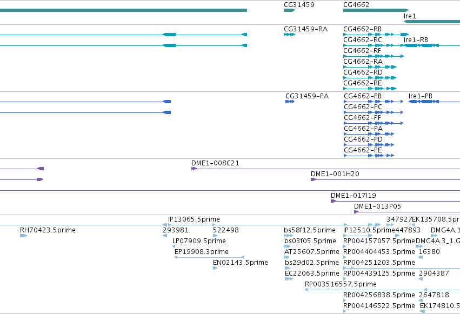Select EST RP004157057.5prime
Screen dimensions: 460x314
click(x=379, y=241)
